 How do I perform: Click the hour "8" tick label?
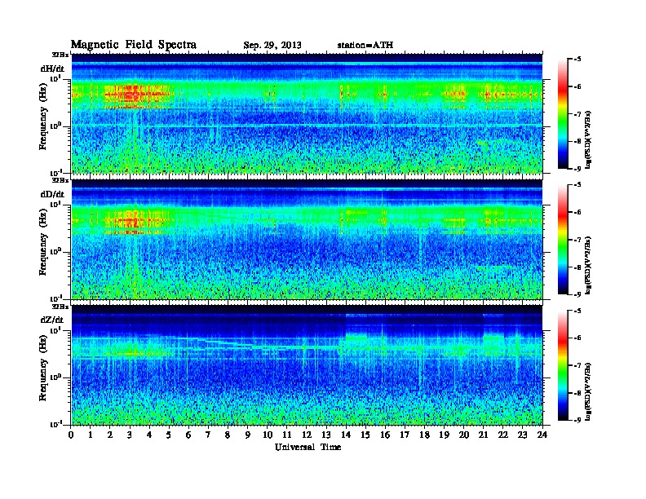[228, 435]
